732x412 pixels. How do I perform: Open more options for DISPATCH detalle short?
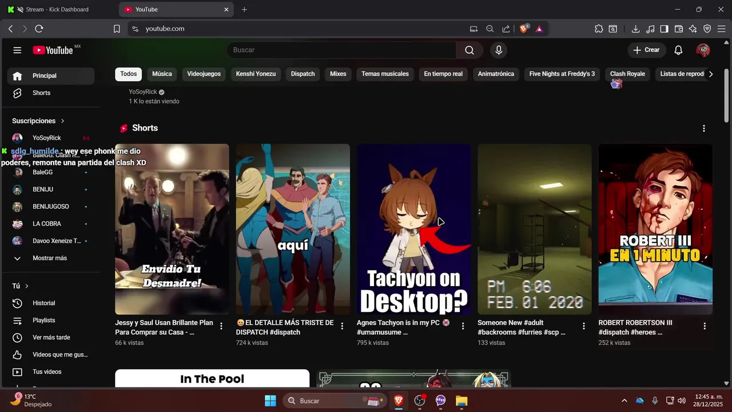pos(342,326)
